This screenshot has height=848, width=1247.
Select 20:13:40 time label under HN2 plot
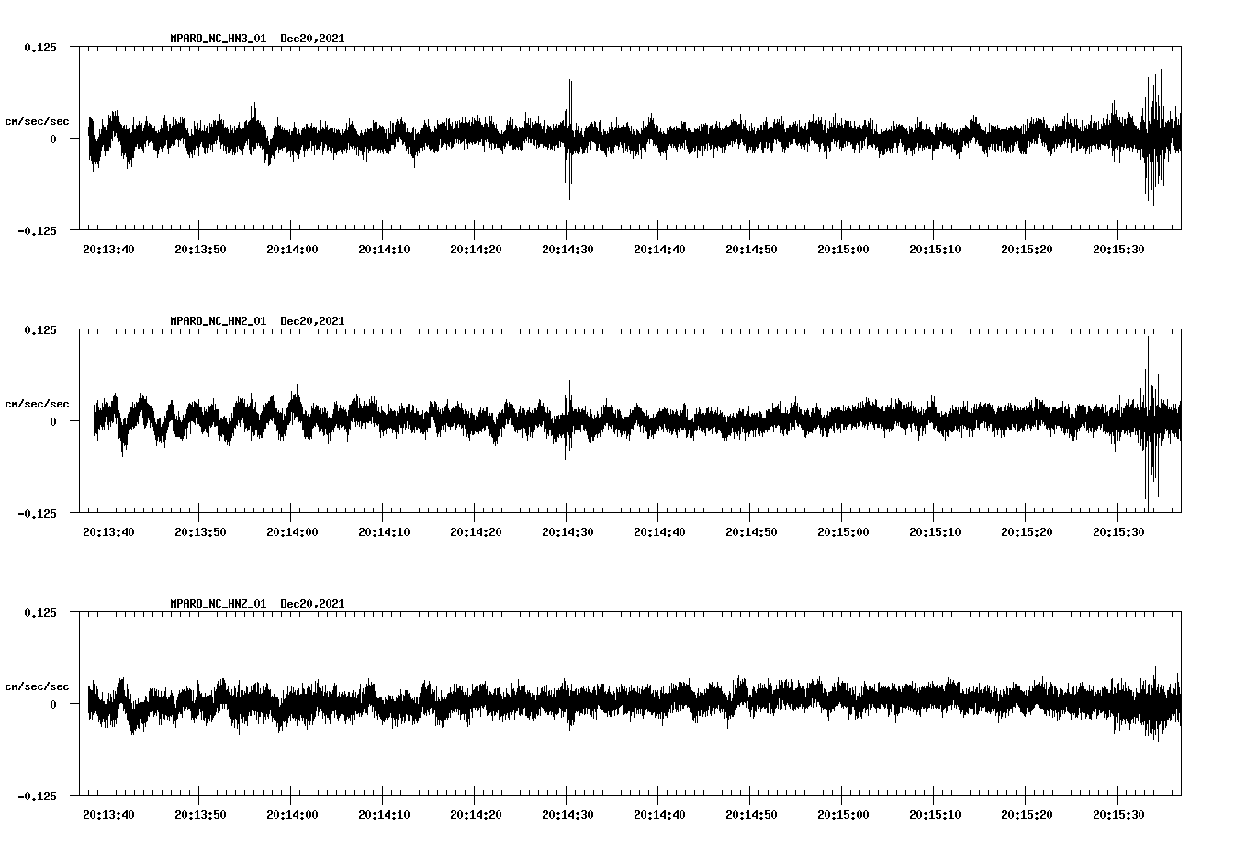(108, 531)
